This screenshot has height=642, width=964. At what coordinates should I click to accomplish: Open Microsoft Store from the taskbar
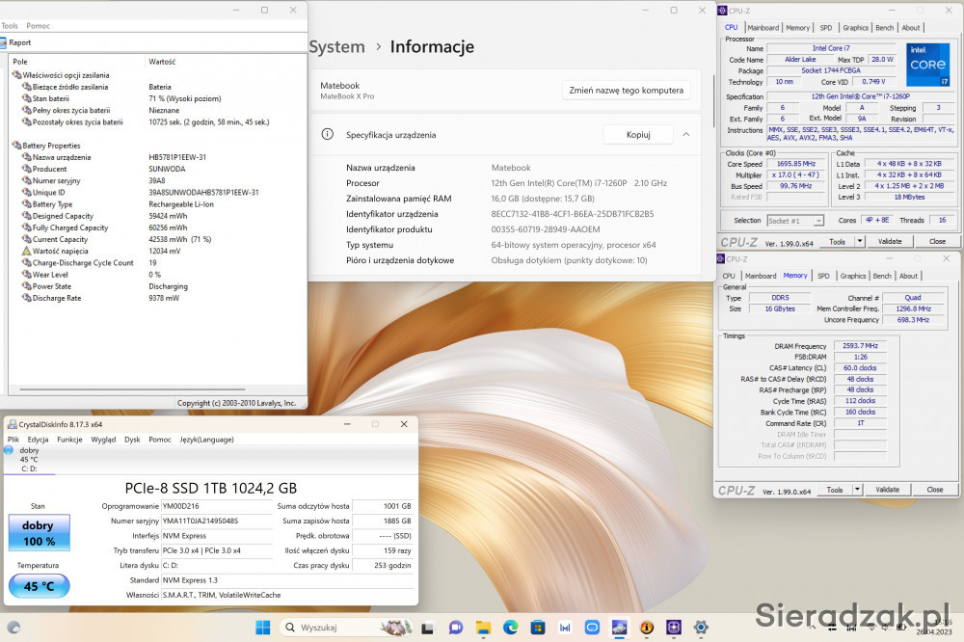(538, 628)
